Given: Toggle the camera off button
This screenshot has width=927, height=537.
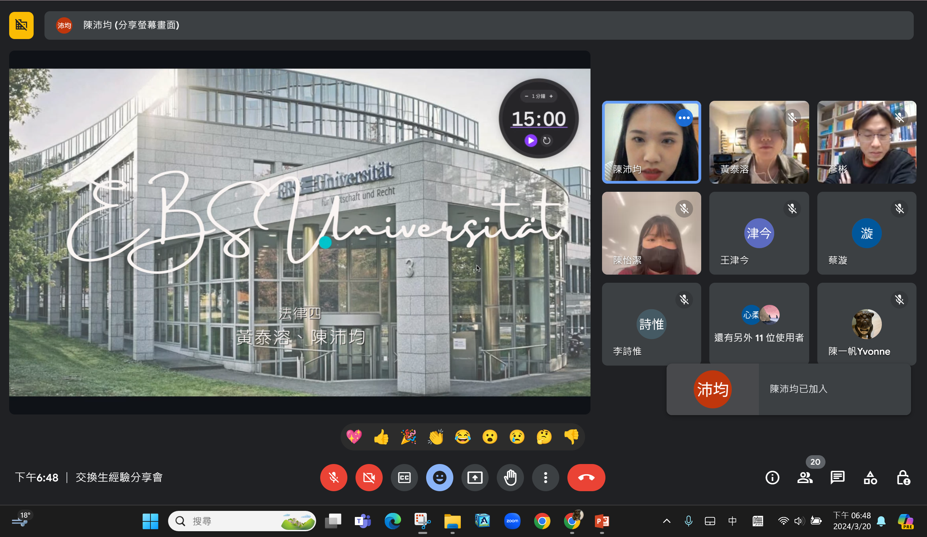Looking at the screenshot, I should coord(369,477).
